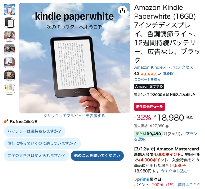The image size is (205, 189).
Task: Expand the rating breakdown chevron
Action: [x=159, y=74]
